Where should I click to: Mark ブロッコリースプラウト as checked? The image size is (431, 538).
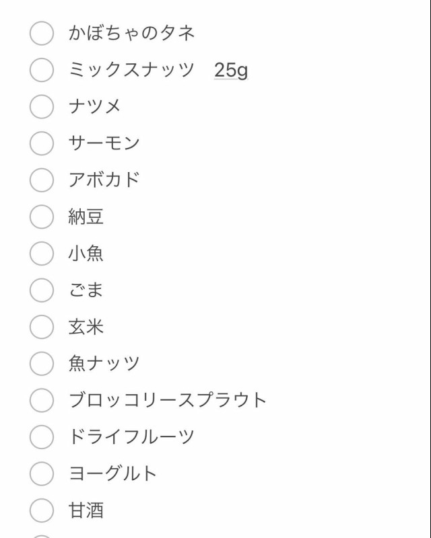tap(41, 400)
